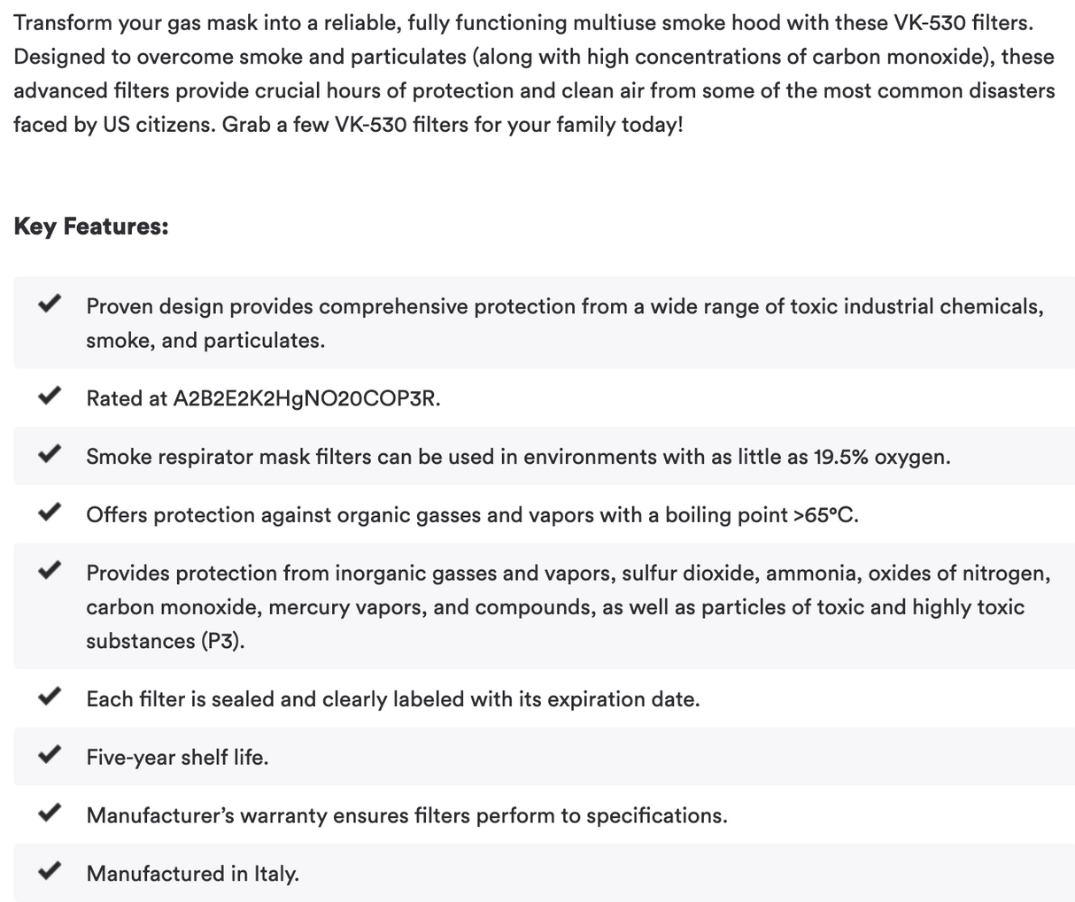Click the "Rated at A2B2E2K2HgNO20COP3R" text
The width and height of the screenshot is (1075, 902).
tap(263, 398)
